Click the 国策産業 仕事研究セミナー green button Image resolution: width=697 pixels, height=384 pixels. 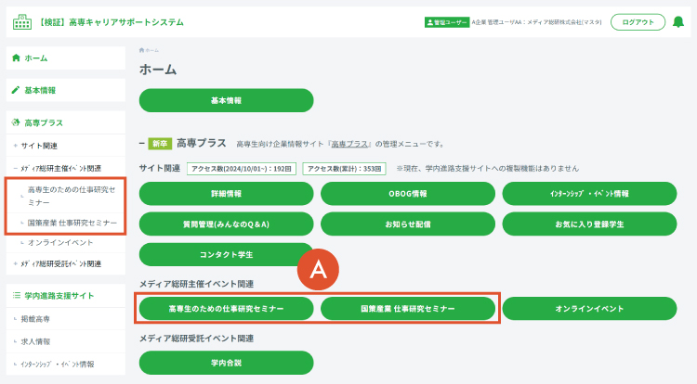[407, 308]
